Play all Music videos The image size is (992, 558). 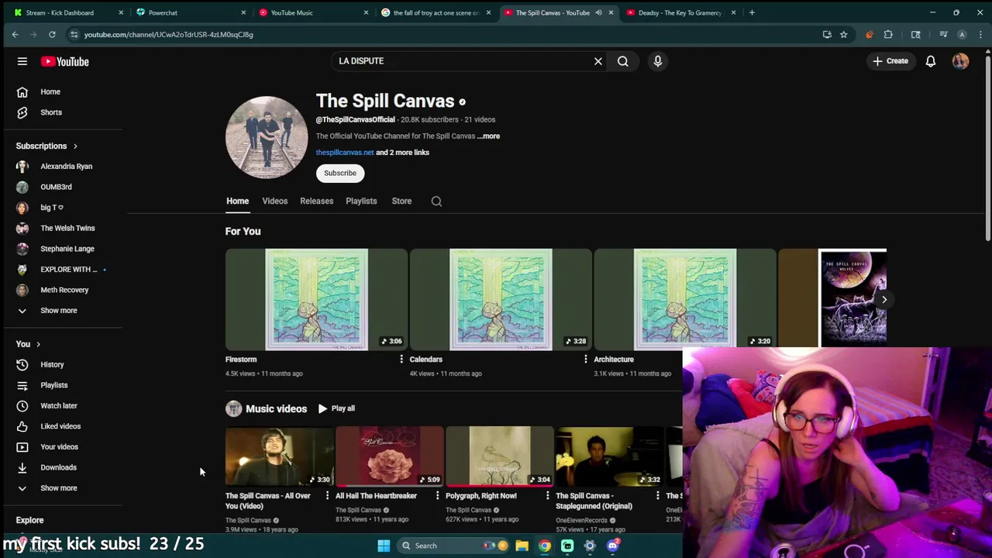coord(336,408)
